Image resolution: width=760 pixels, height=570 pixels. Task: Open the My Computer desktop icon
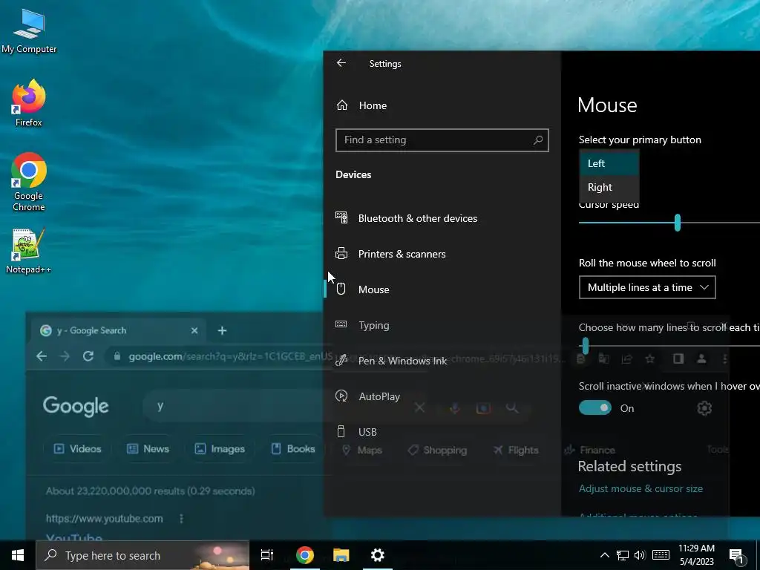point(29,30)
